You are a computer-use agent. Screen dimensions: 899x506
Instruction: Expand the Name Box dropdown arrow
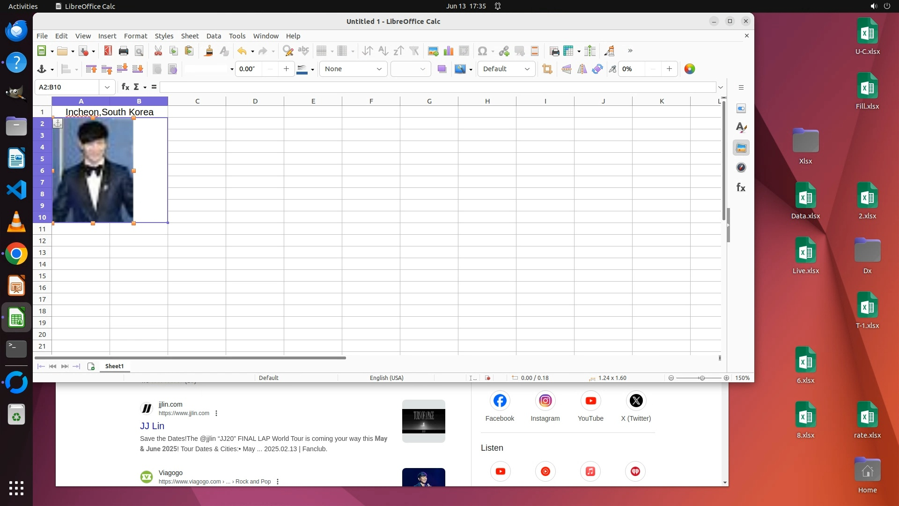point(107,87)
